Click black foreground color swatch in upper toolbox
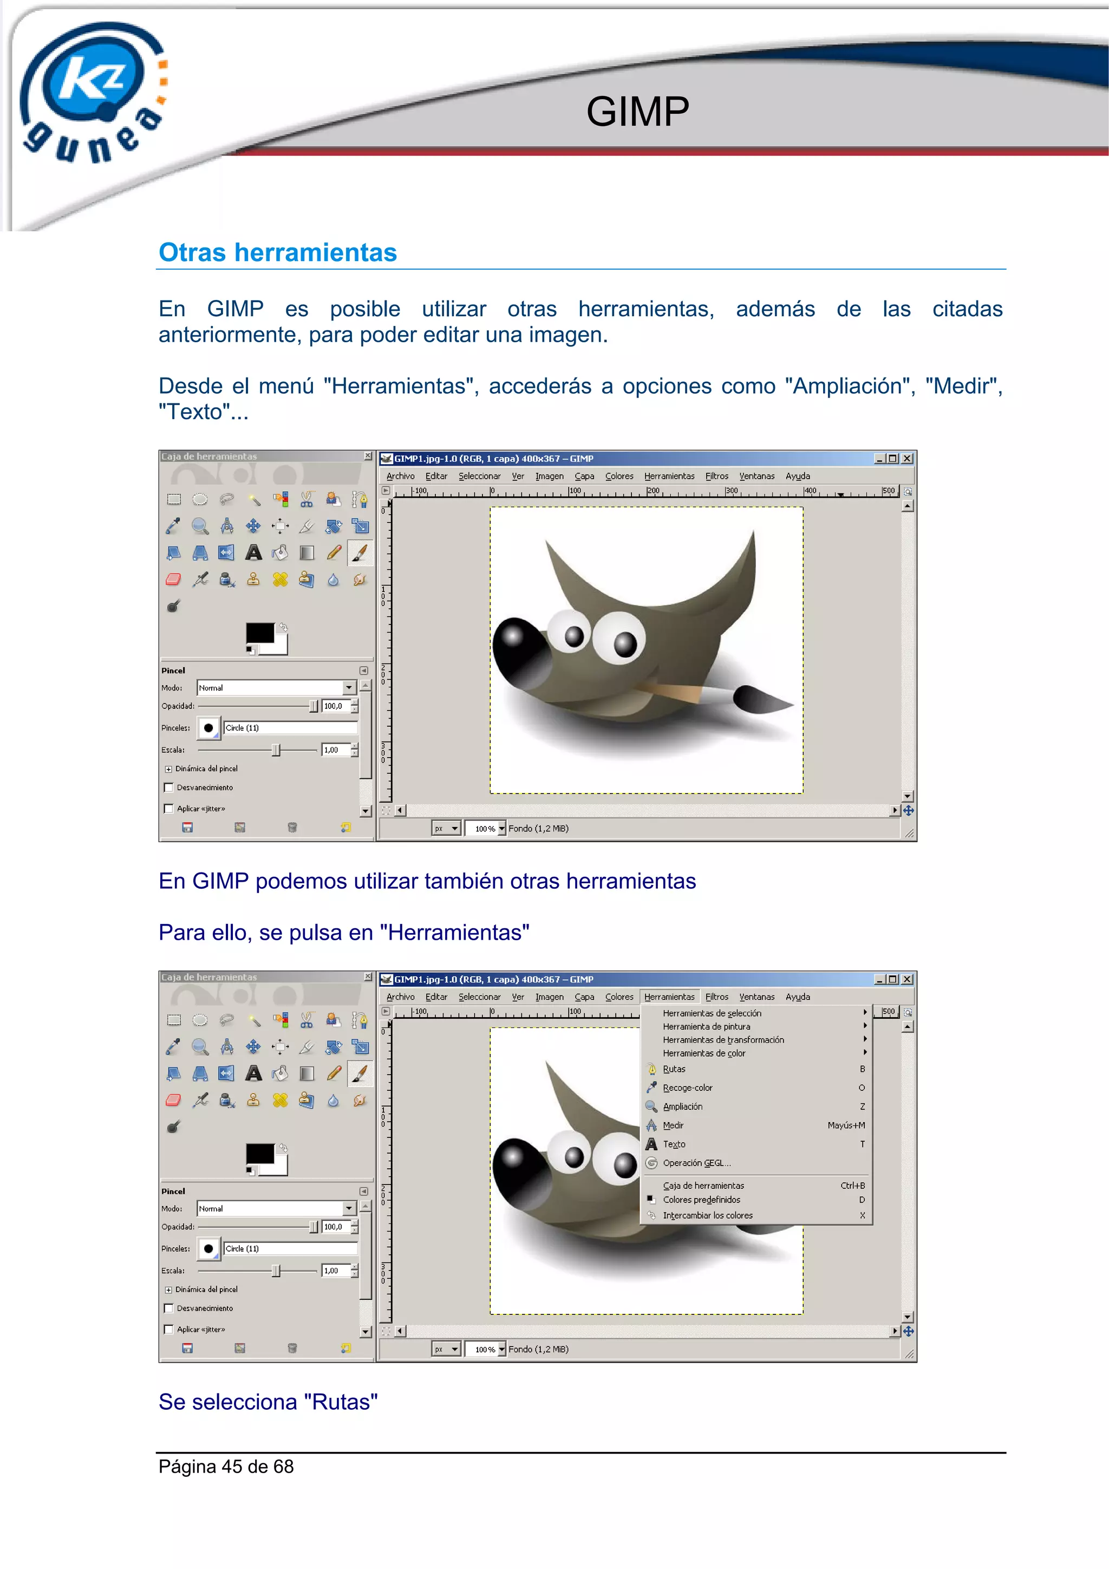The height and width of the screenshot is (1569, 1109). 260,633
